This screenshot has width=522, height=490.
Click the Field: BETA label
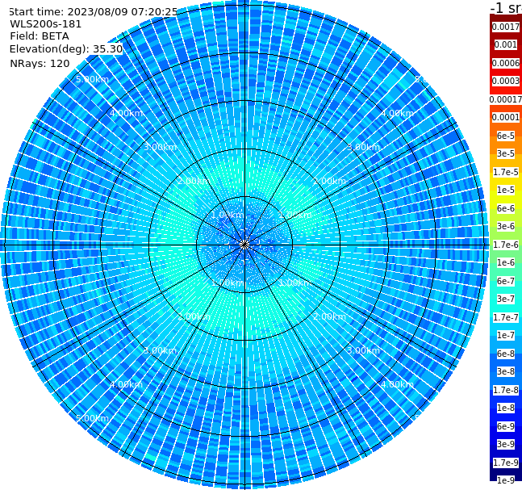[40, 36]
